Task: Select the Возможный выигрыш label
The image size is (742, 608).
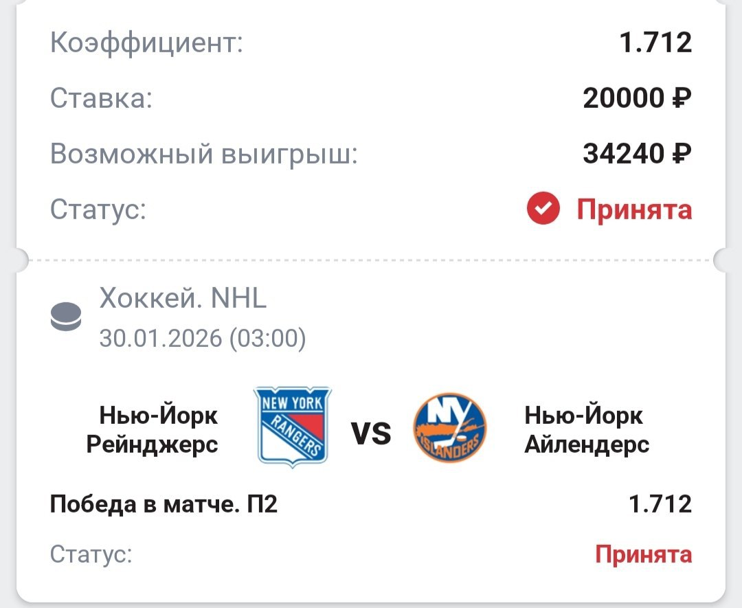Action: tap(204, 154)
